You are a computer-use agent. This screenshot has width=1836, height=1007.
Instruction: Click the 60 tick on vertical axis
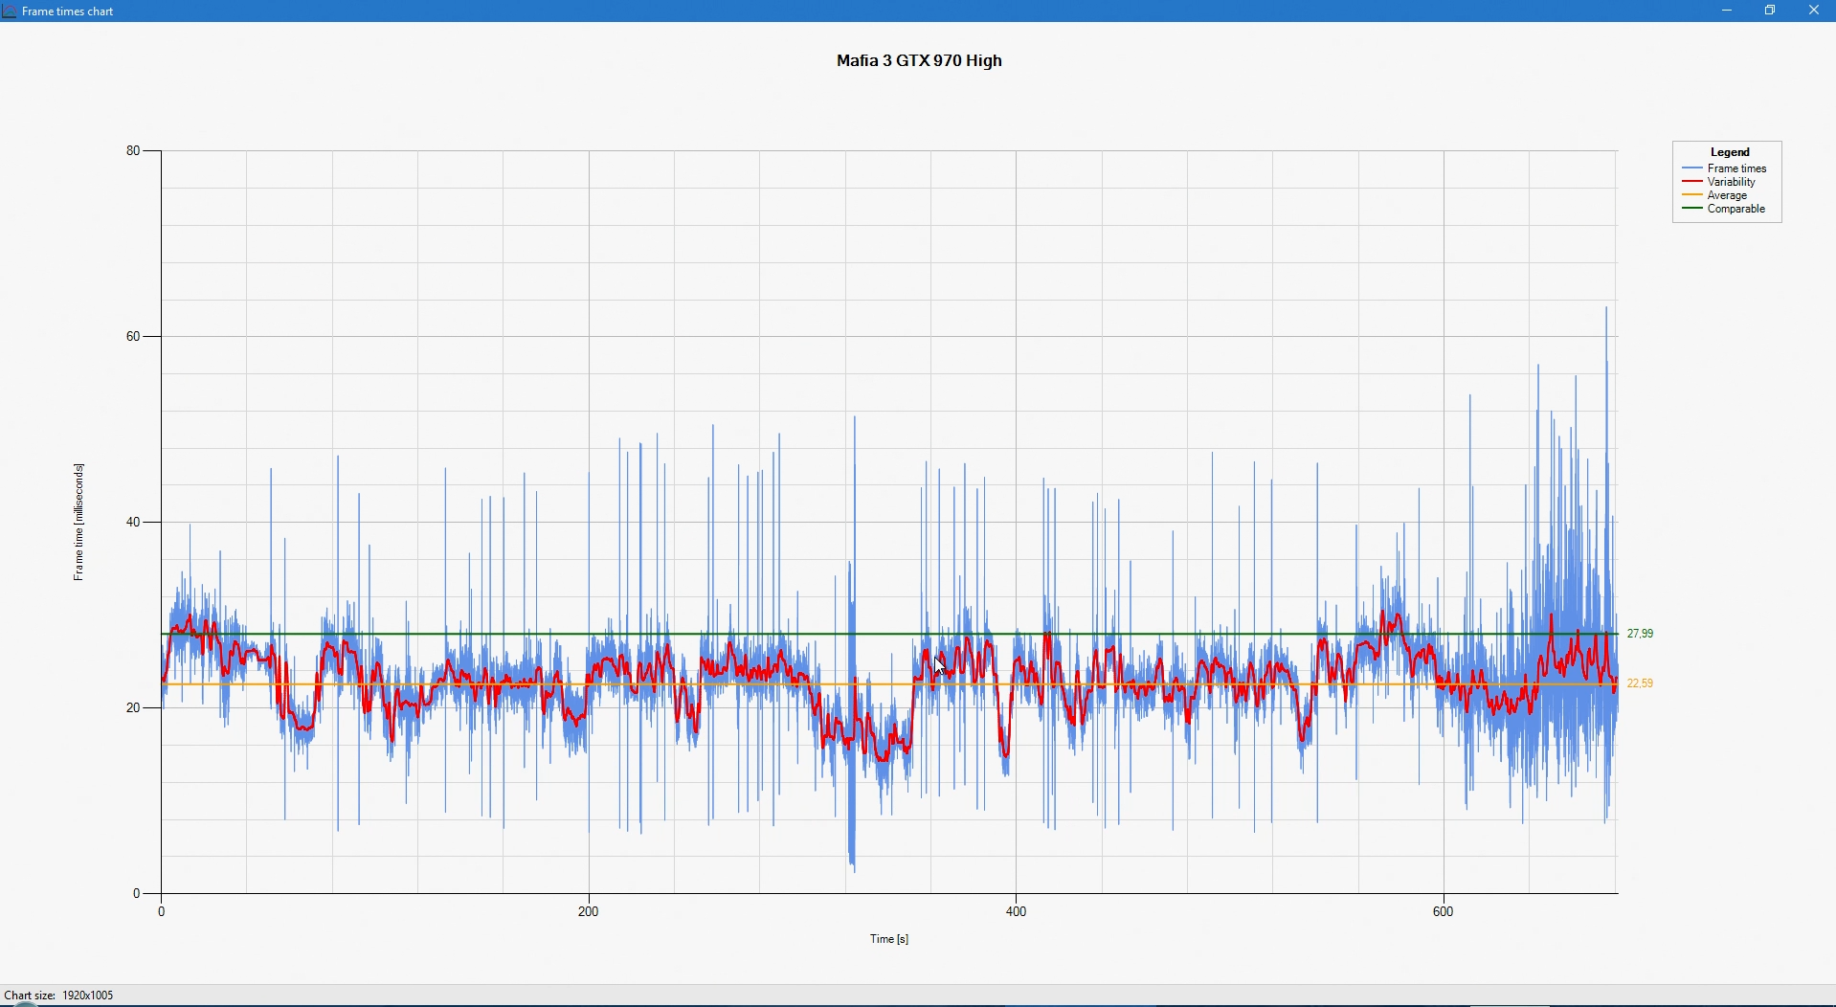[133, 336]
